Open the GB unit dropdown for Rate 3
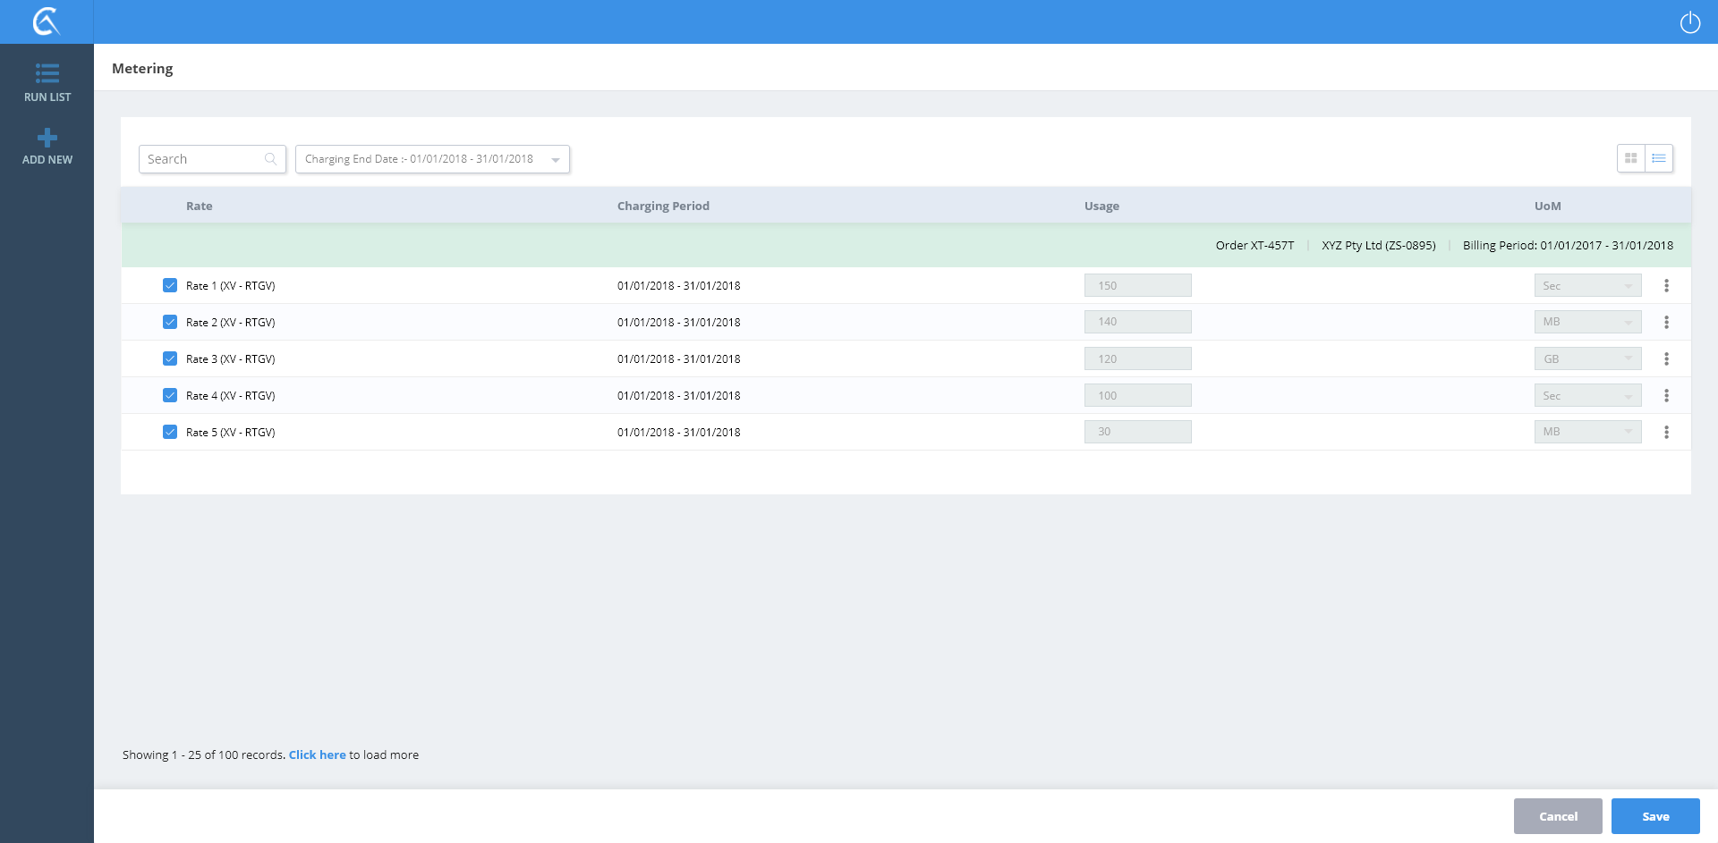Screen dimensions: 1718x843 click(x=1587, y=359)
